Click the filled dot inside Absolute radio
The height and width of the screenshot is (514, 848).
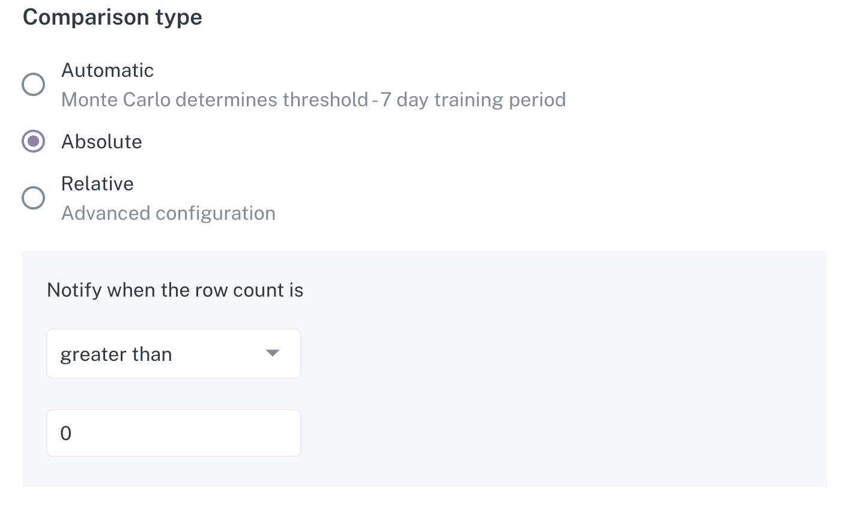coord(34,142)
